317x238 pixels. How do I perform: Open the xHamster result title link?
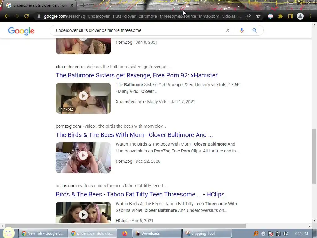coord(137,75)
